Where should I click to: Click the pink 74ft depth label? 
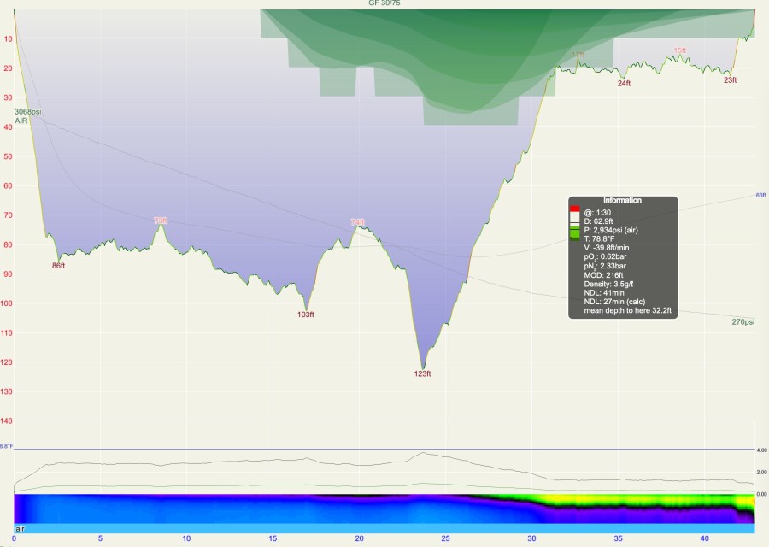pos(361,221)
